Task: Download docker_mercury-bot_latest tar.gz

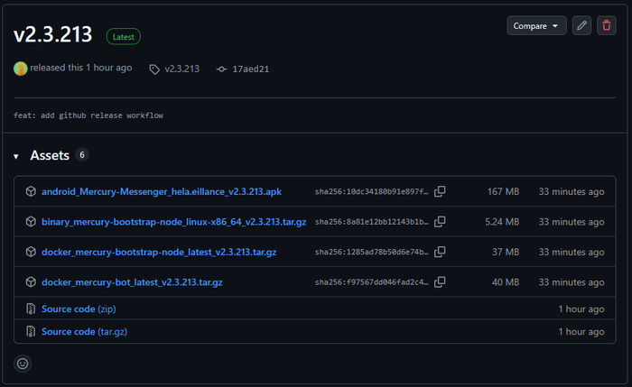Action: pyautogui.click(x=132, y=282)
